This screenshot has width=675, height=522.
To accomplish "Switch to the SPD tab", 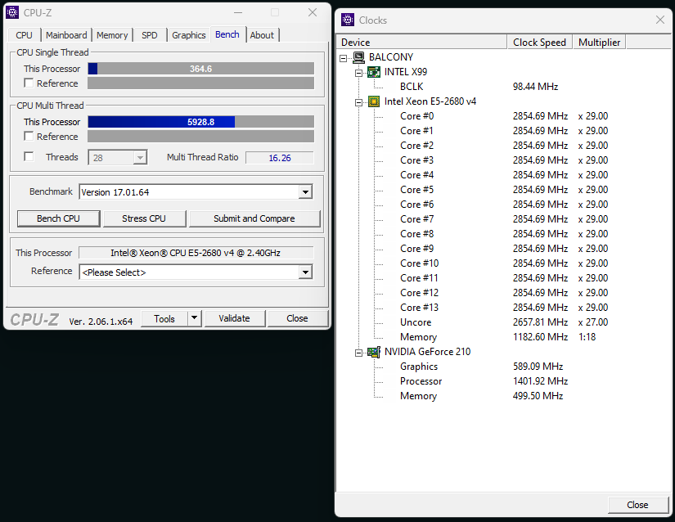I will click(x=149, y=35).
